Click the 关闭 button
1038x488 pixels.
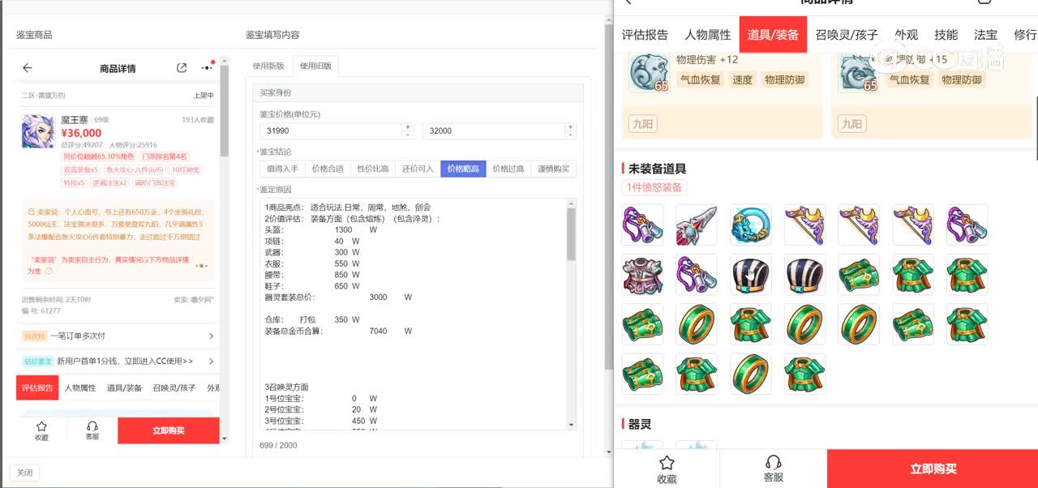pos(24,473)
